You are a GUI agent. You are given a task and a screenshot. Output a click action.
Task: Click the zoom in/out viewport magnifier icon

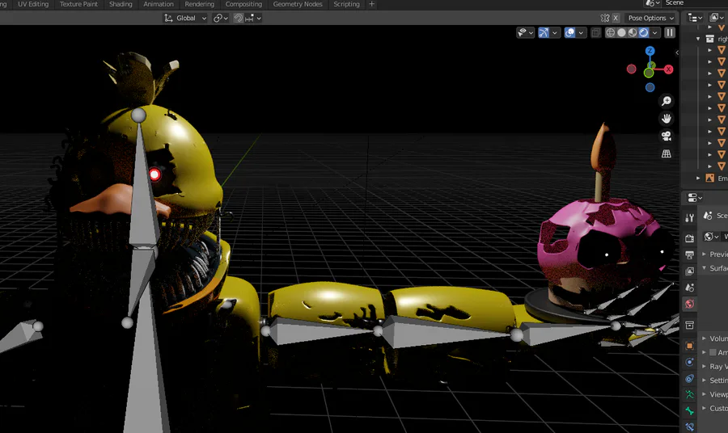[667, 101]
